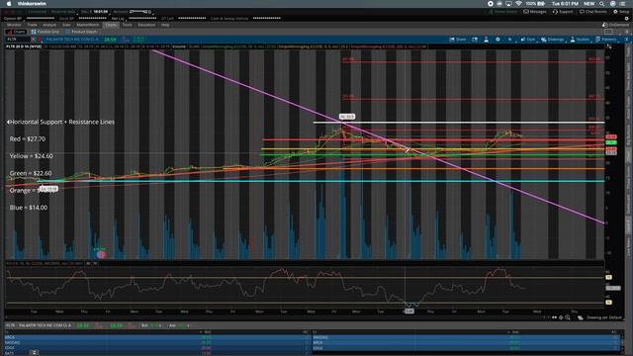Select the white horizontal resistance line
Viewport: 633px width, 356px height.
point(459,123)
